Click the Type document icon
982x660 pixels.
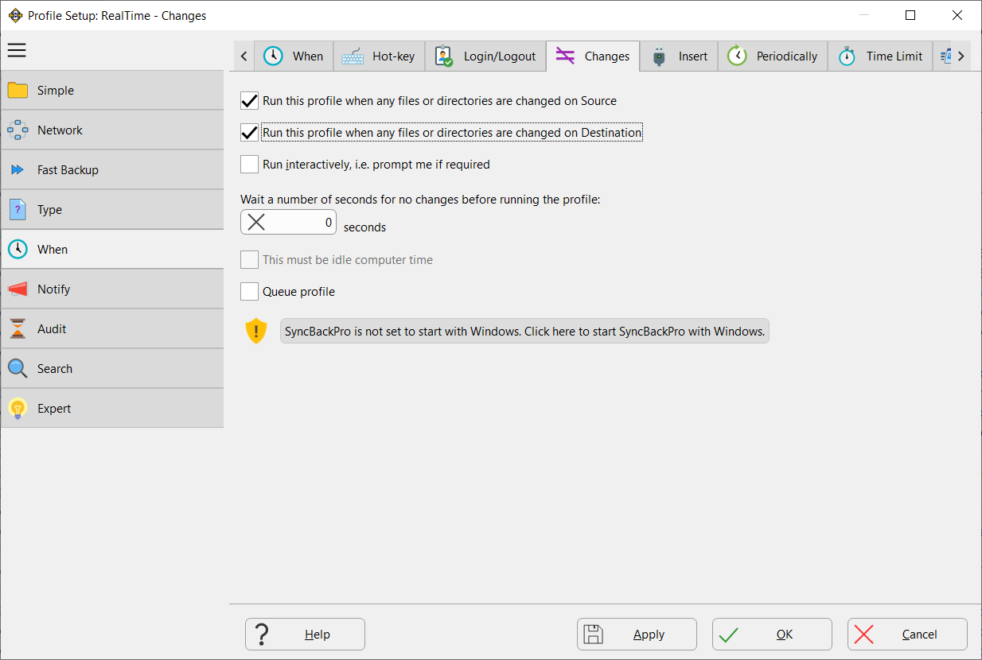tap(18, 210)
